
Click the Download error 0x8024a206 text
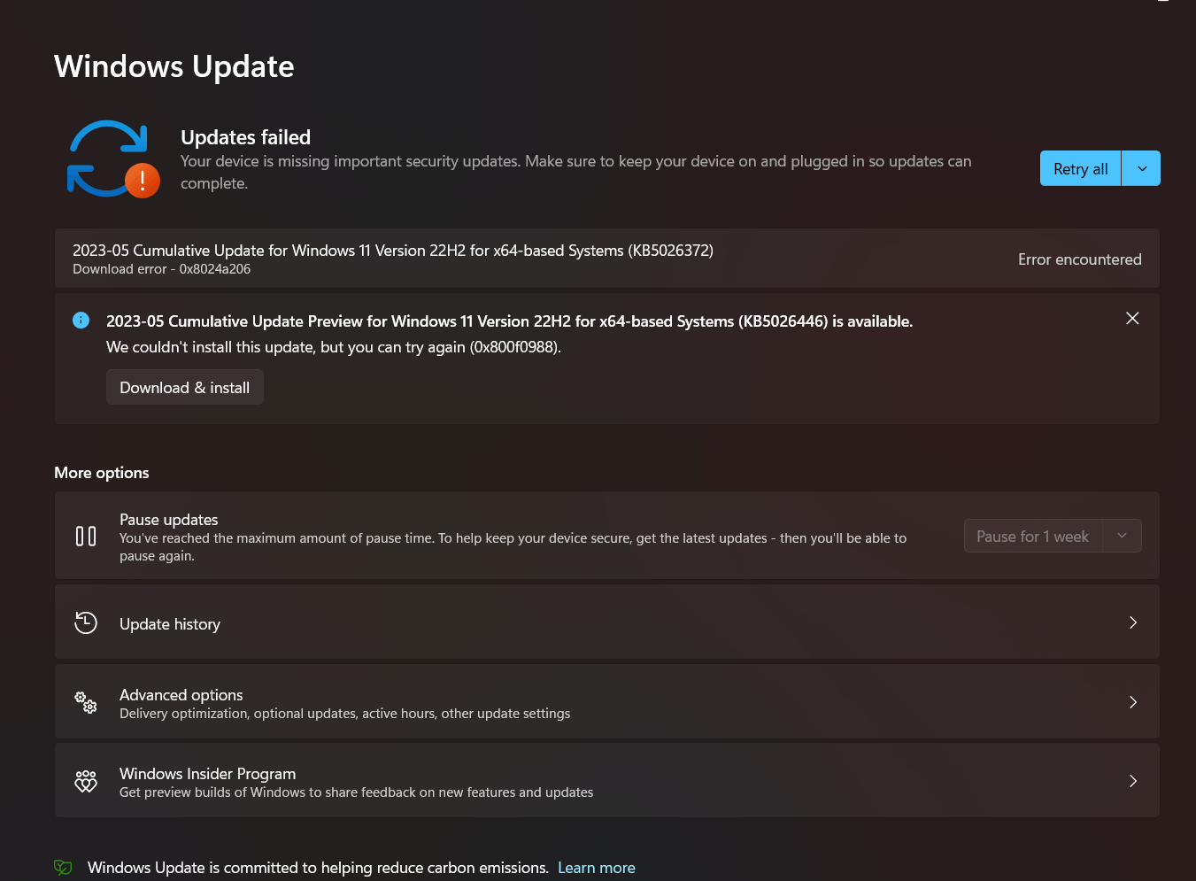[162, 269]
